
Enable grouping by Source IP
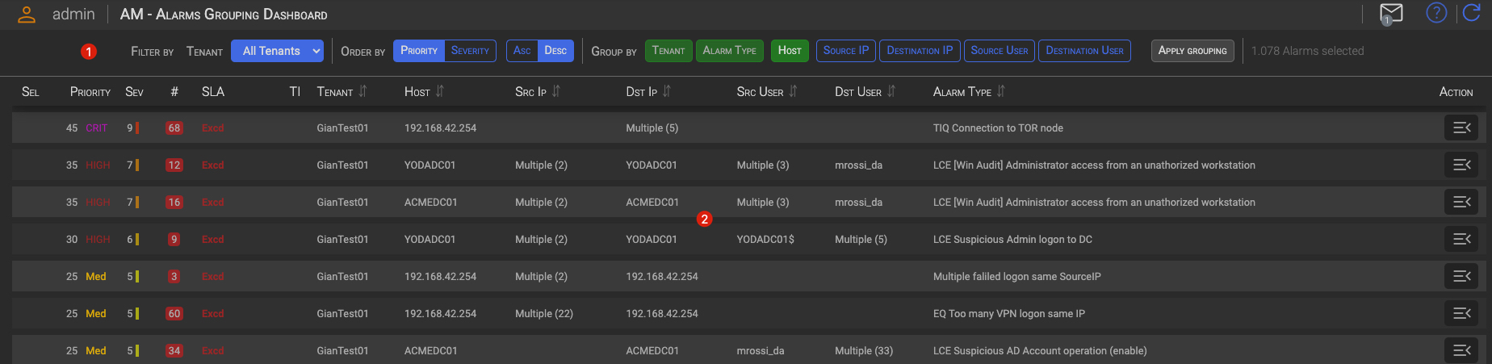pos(845,51)
